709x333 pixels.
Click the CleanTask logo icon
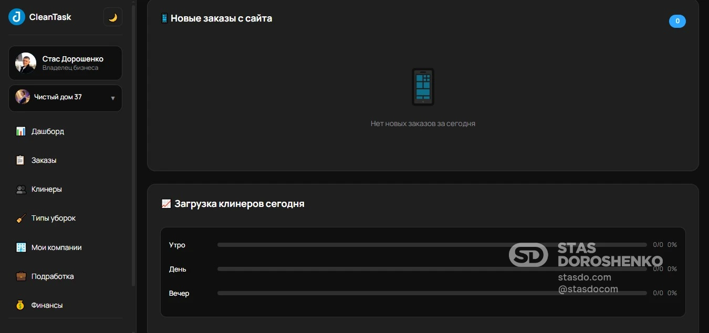tap(16, 16)
